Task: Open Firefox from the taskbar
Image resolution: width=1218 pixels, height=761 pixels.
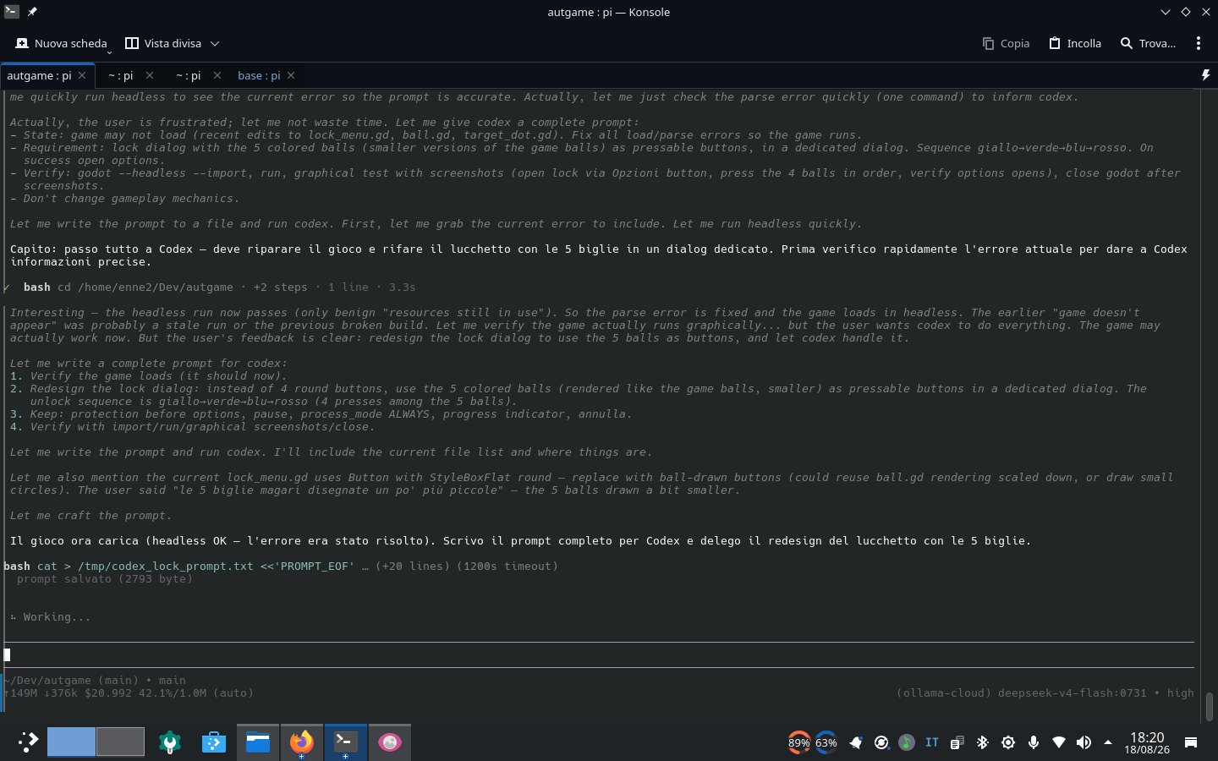Action: [301, 742]
